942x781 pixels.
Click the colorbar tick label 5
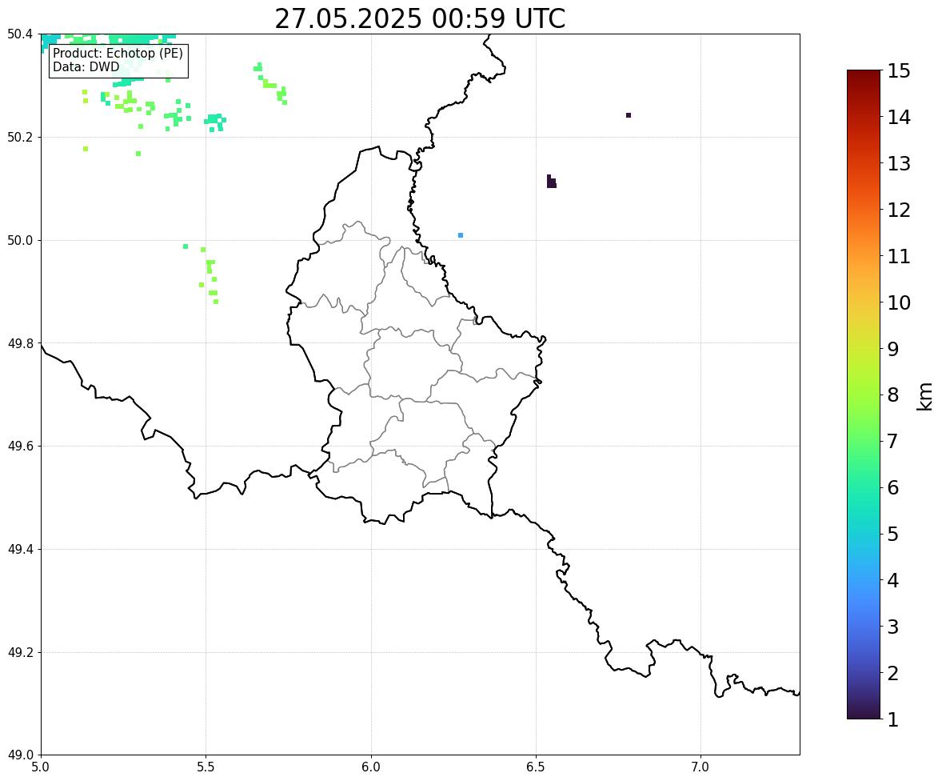click(x=893, y=534)
